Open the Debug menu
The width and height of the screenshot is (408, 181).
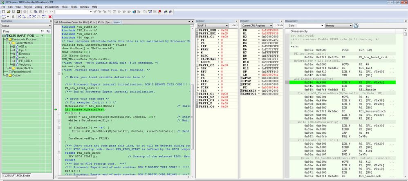[x=38, y=7]
